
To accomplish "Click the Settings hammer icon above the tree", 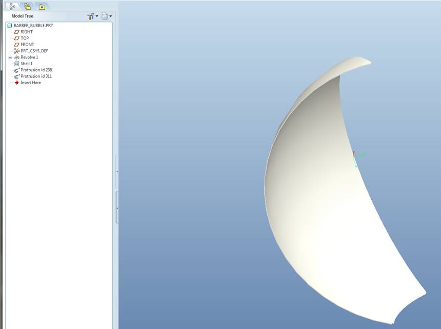I will [x=90, y=16].
